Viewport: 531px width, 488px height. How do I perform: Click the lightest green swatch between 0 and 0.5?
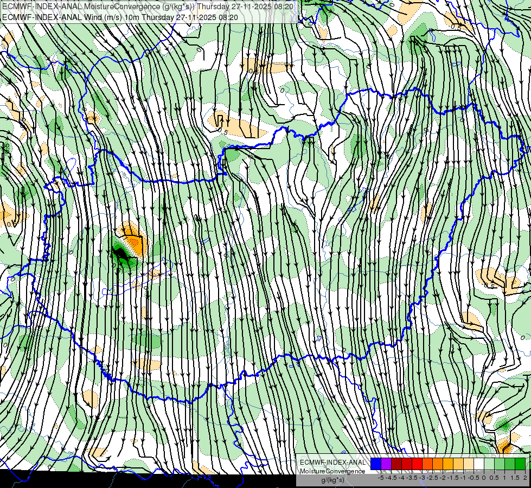(x=489, y=464)
